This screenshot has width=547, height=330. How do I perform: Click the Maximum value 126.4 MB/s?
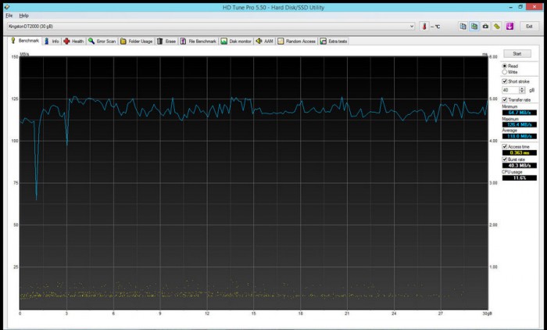520,124
